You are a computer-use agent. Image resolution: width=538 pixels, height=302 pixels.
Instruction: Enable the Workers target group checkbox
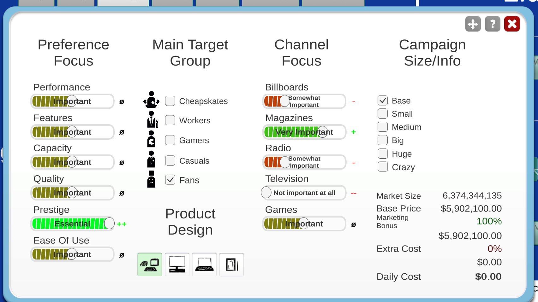[x=170, y=120]
